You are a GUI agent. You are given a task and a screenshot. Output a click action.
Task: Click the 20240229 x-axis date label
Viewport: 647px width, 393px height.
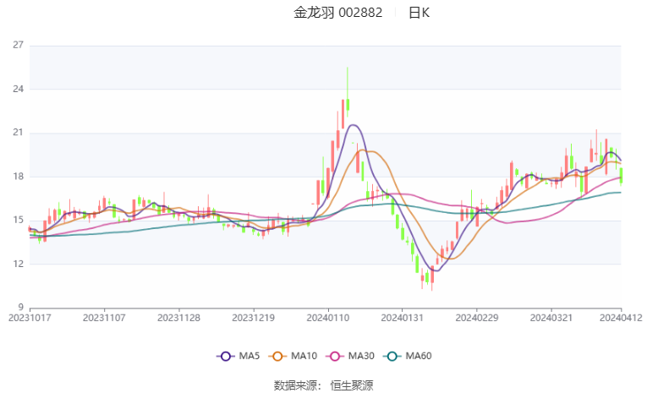(x=477, y=318)
